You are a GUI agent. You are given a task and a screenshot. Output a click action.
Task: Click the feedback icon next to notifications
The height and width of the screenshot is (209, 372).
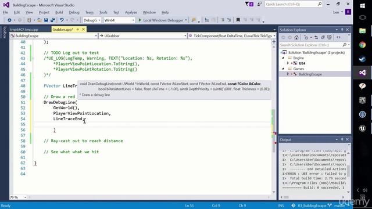[259, 4]
